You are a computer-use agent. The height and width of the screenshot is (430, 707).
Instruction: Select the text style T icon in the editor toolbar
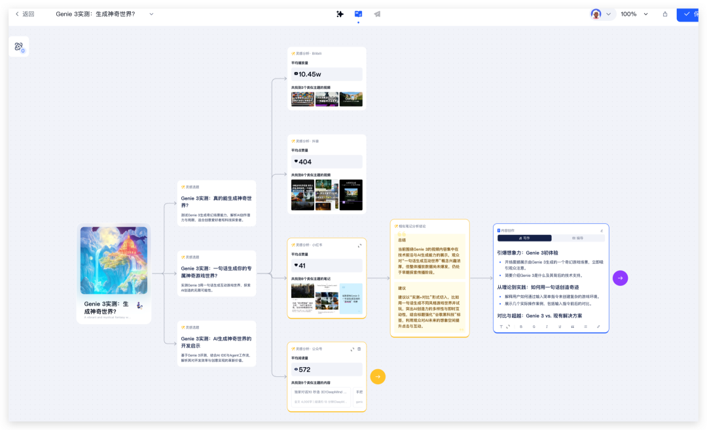(x=501, y=327)
